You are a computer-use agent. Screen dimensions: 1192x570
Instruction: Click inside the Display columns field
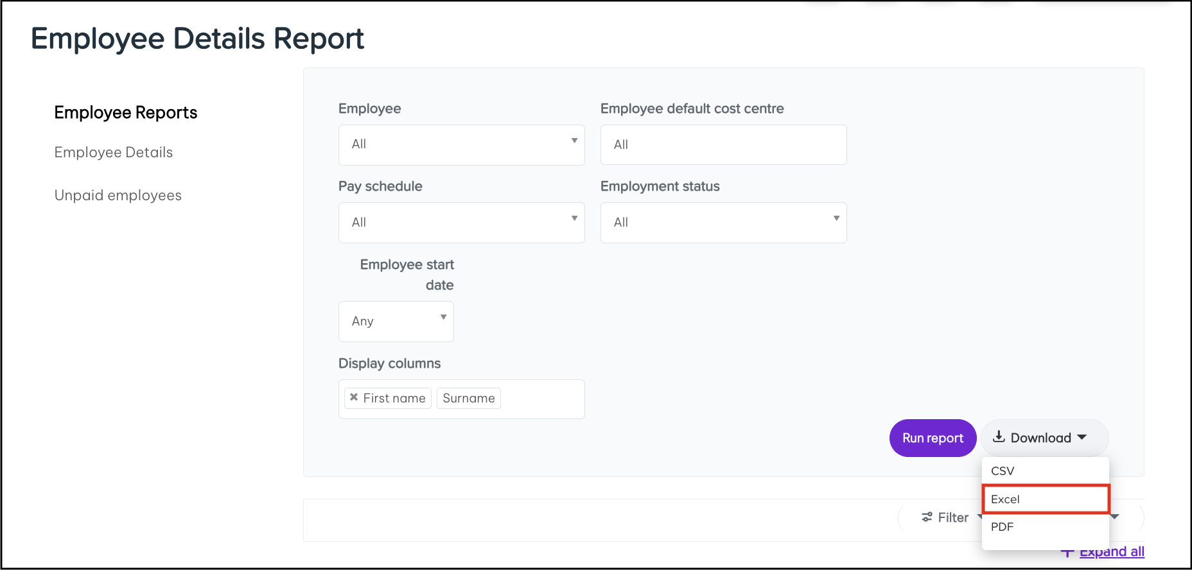[543, 399]
